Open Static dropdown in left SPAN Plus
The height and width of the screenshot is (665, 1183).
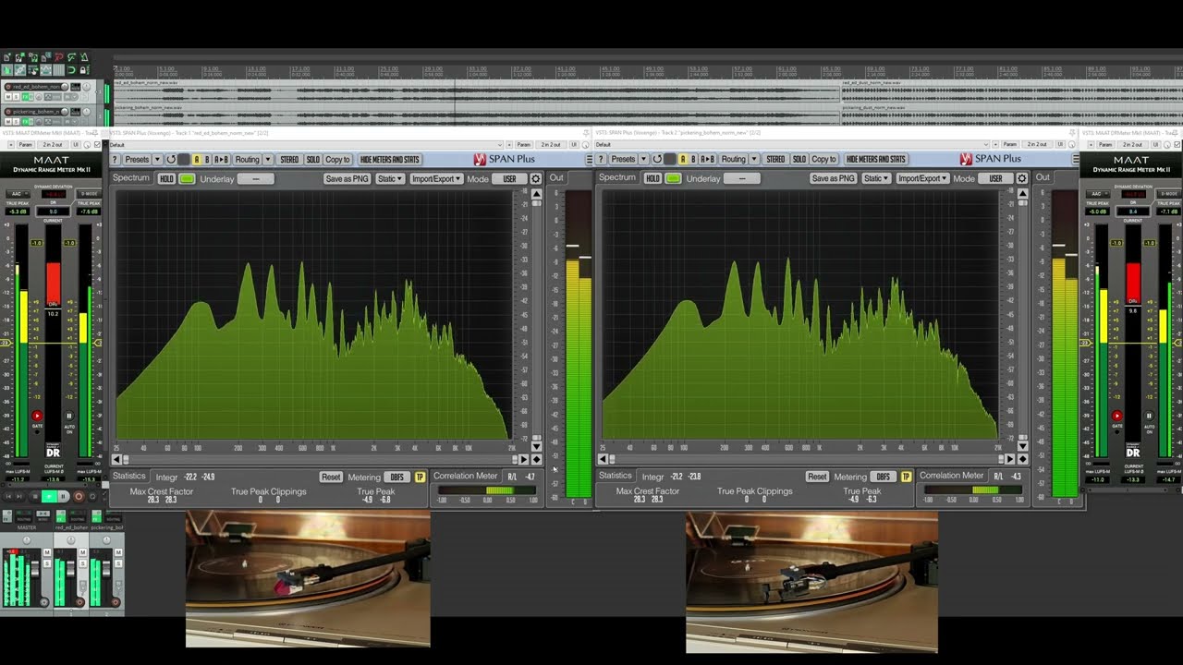pos(390,178)
